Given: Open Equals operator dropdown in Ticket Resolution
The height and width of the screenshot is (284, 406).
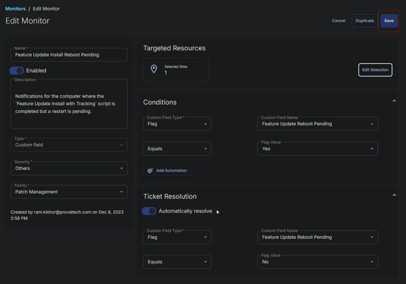Looking at the screenshot, I should (177, 262).
